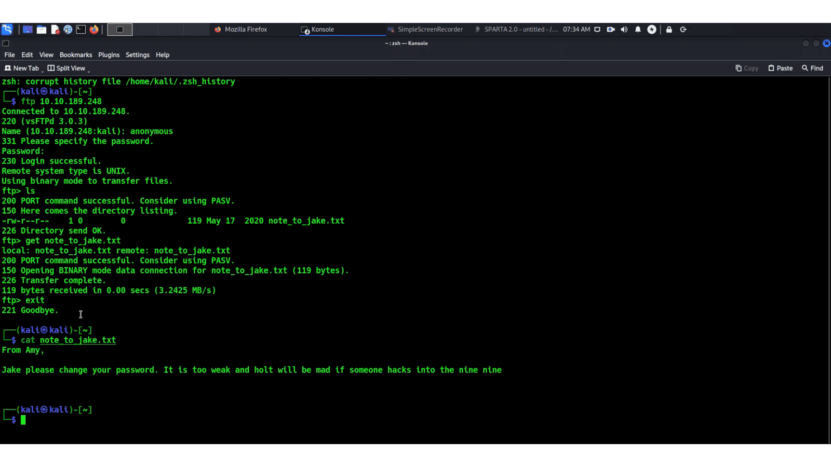The height and width of the screenshot is (467, 831).
Task: Open the volume speaker tray icon
Action: [624, 30]
